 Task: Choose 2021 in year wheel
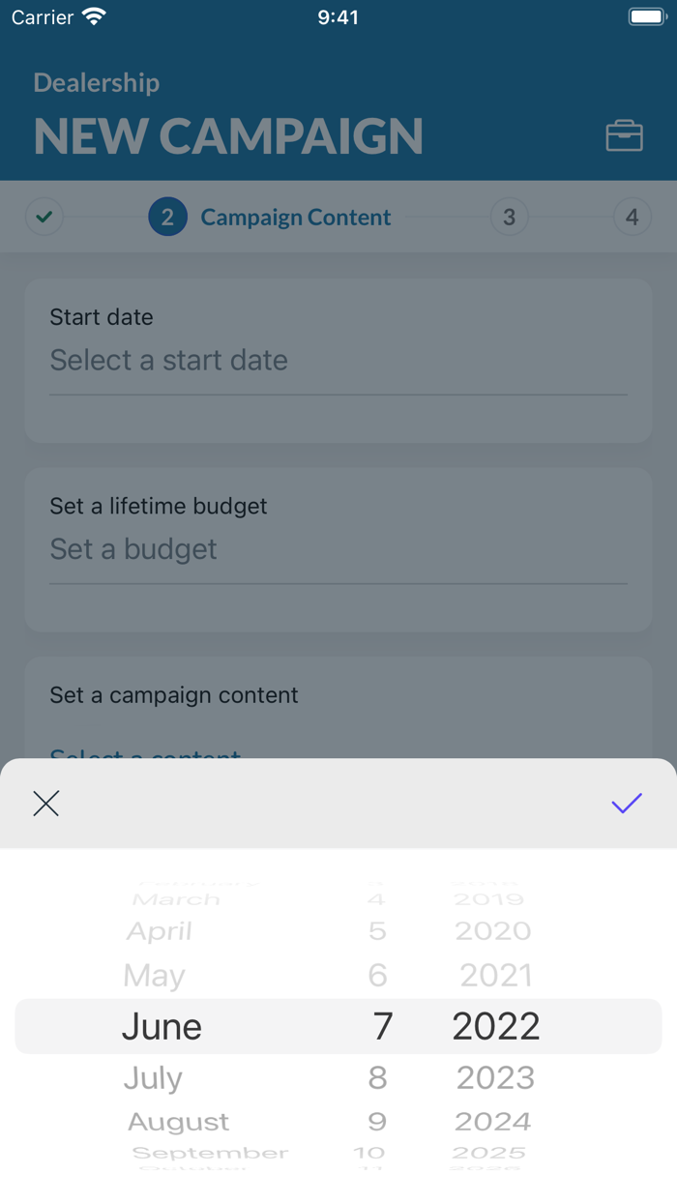[x=495, y=976]
